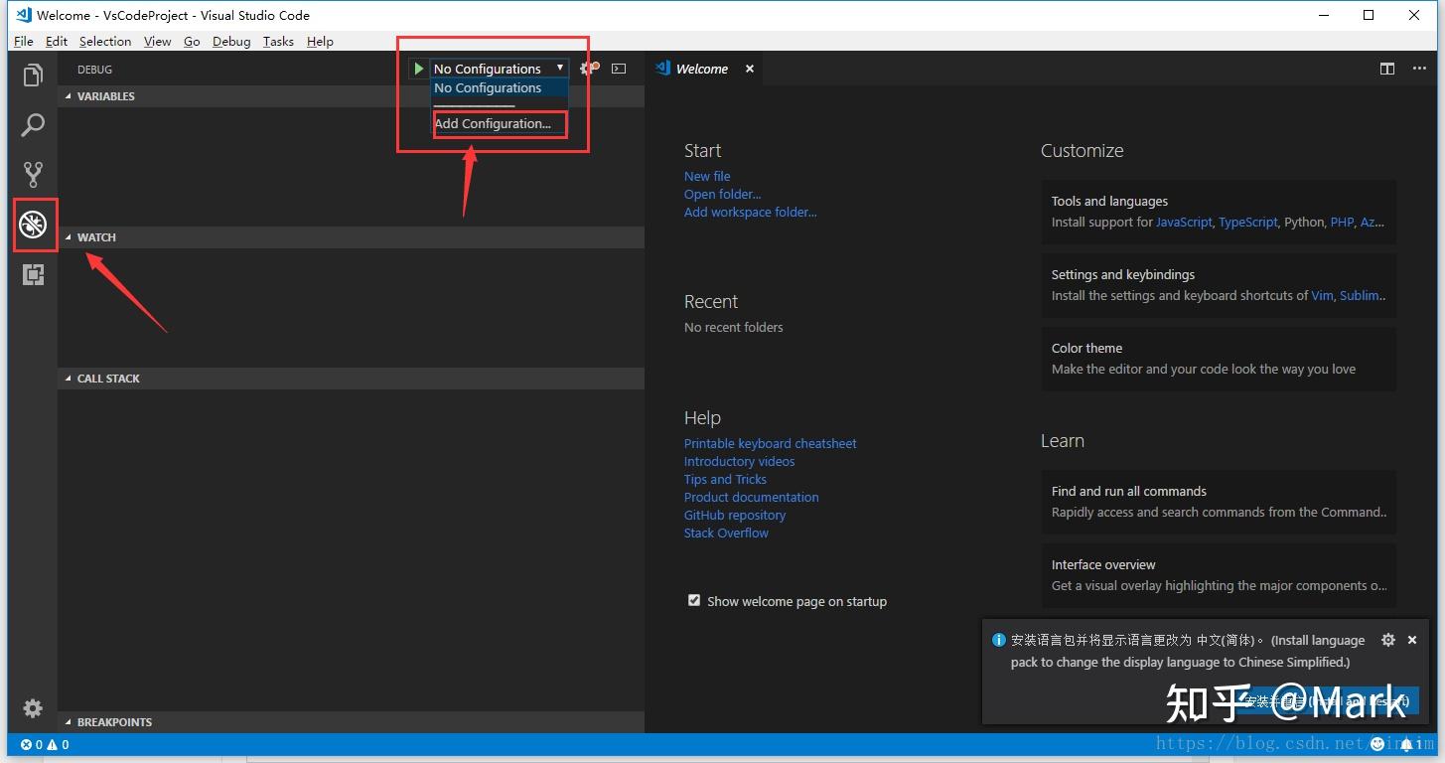The height and width of the screenshot is (763, 1445).
Task: Collapse the WATCH section
Action: [96, 237]
